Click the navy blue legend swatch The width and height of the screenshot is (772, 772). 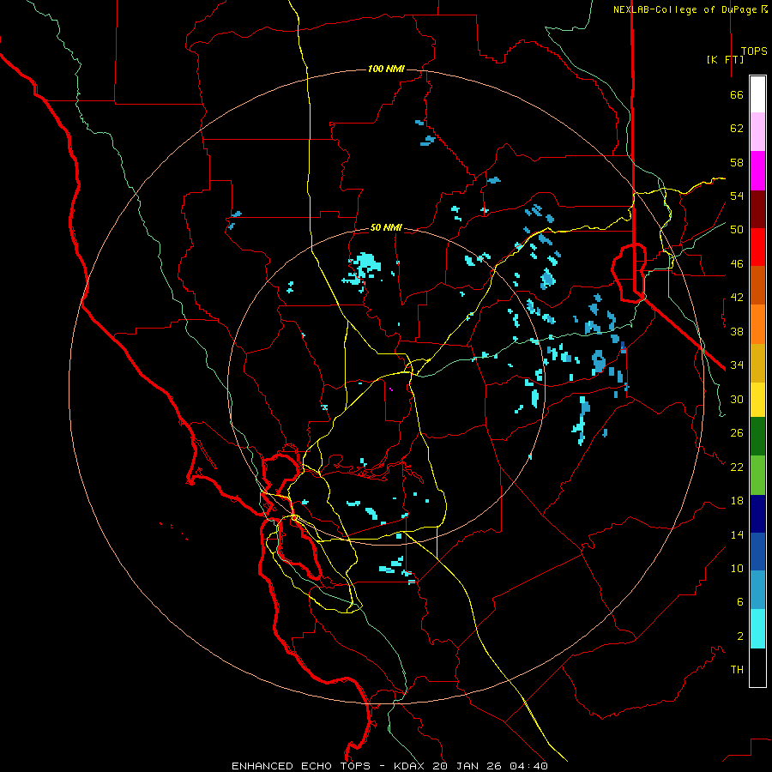pyautogui.click(x=757, y=514)
